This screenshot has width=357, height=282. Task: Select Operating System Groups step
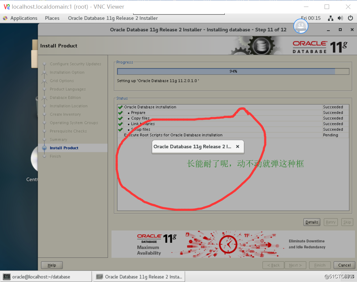coord(74,123)
